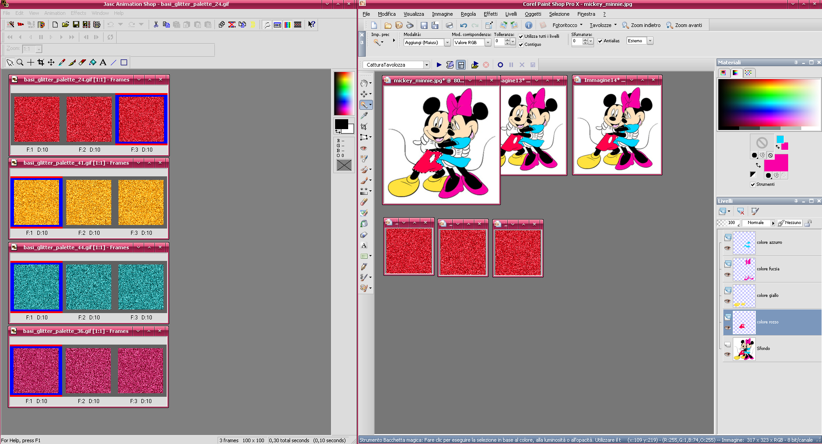The image size is (822, 444).
Task: Toggle the 'Utilizza tutti i livelli' checkbox
Action: (521, 36)
